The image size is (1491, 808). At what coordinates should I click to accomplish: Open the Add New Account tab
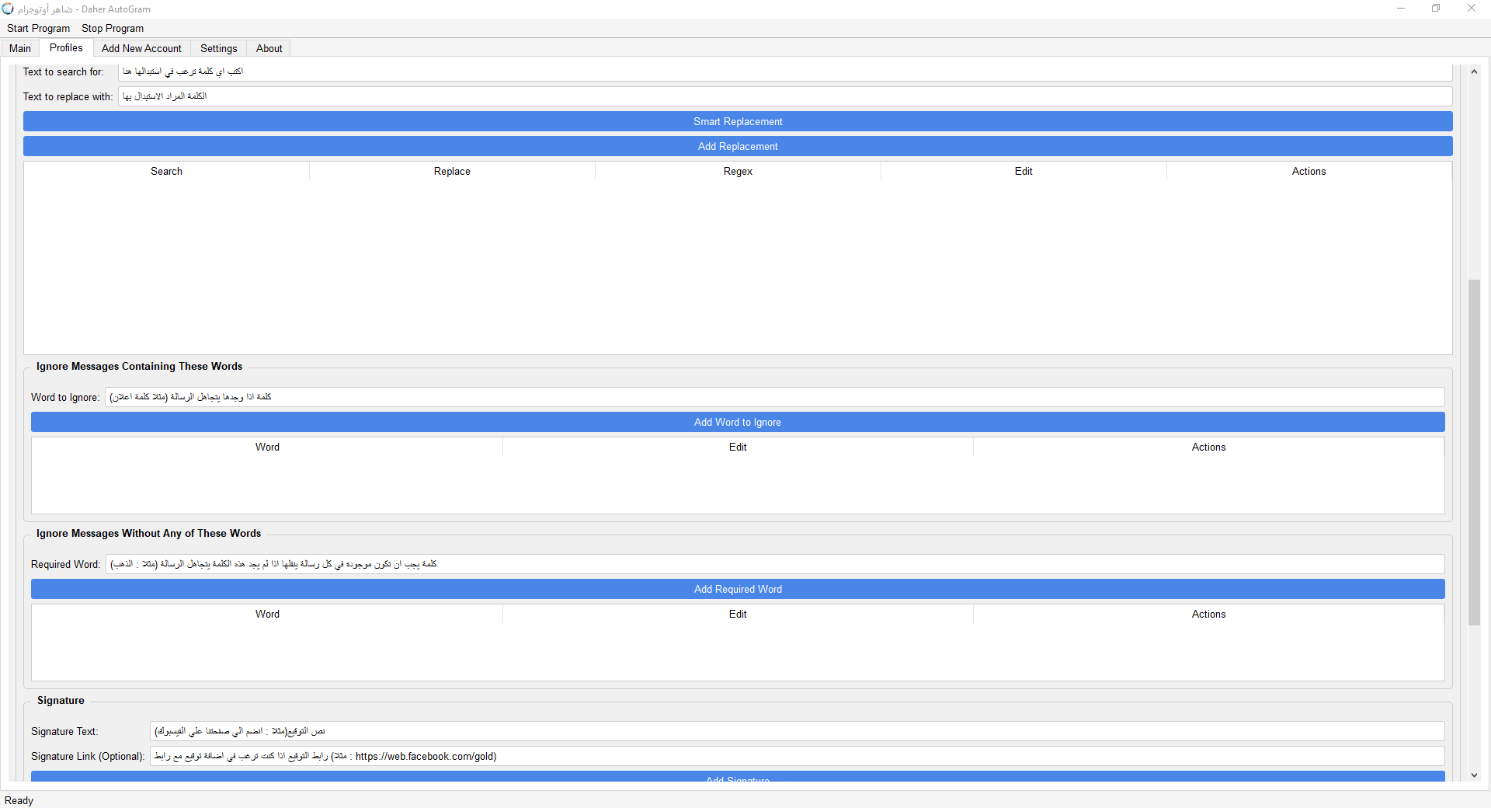coord(141,48)
